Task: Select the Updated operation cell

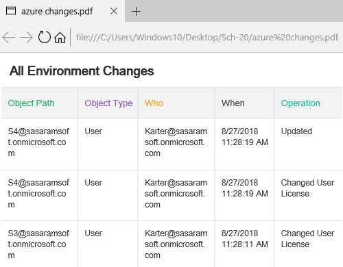Action: tap(296, 131)
